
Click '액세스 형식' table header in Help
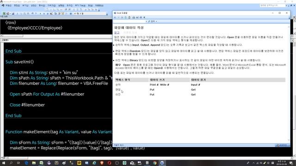point(123,80)
